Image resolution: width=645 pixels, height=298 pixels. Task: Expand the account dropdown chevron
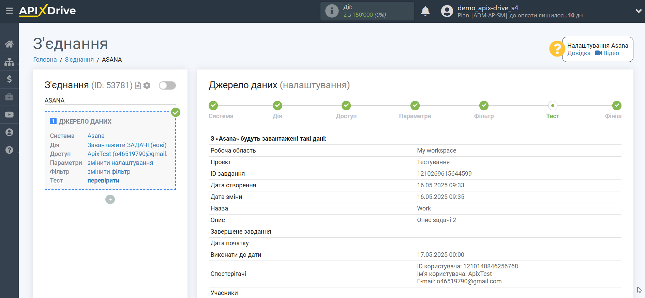click(x=639, y=11)
